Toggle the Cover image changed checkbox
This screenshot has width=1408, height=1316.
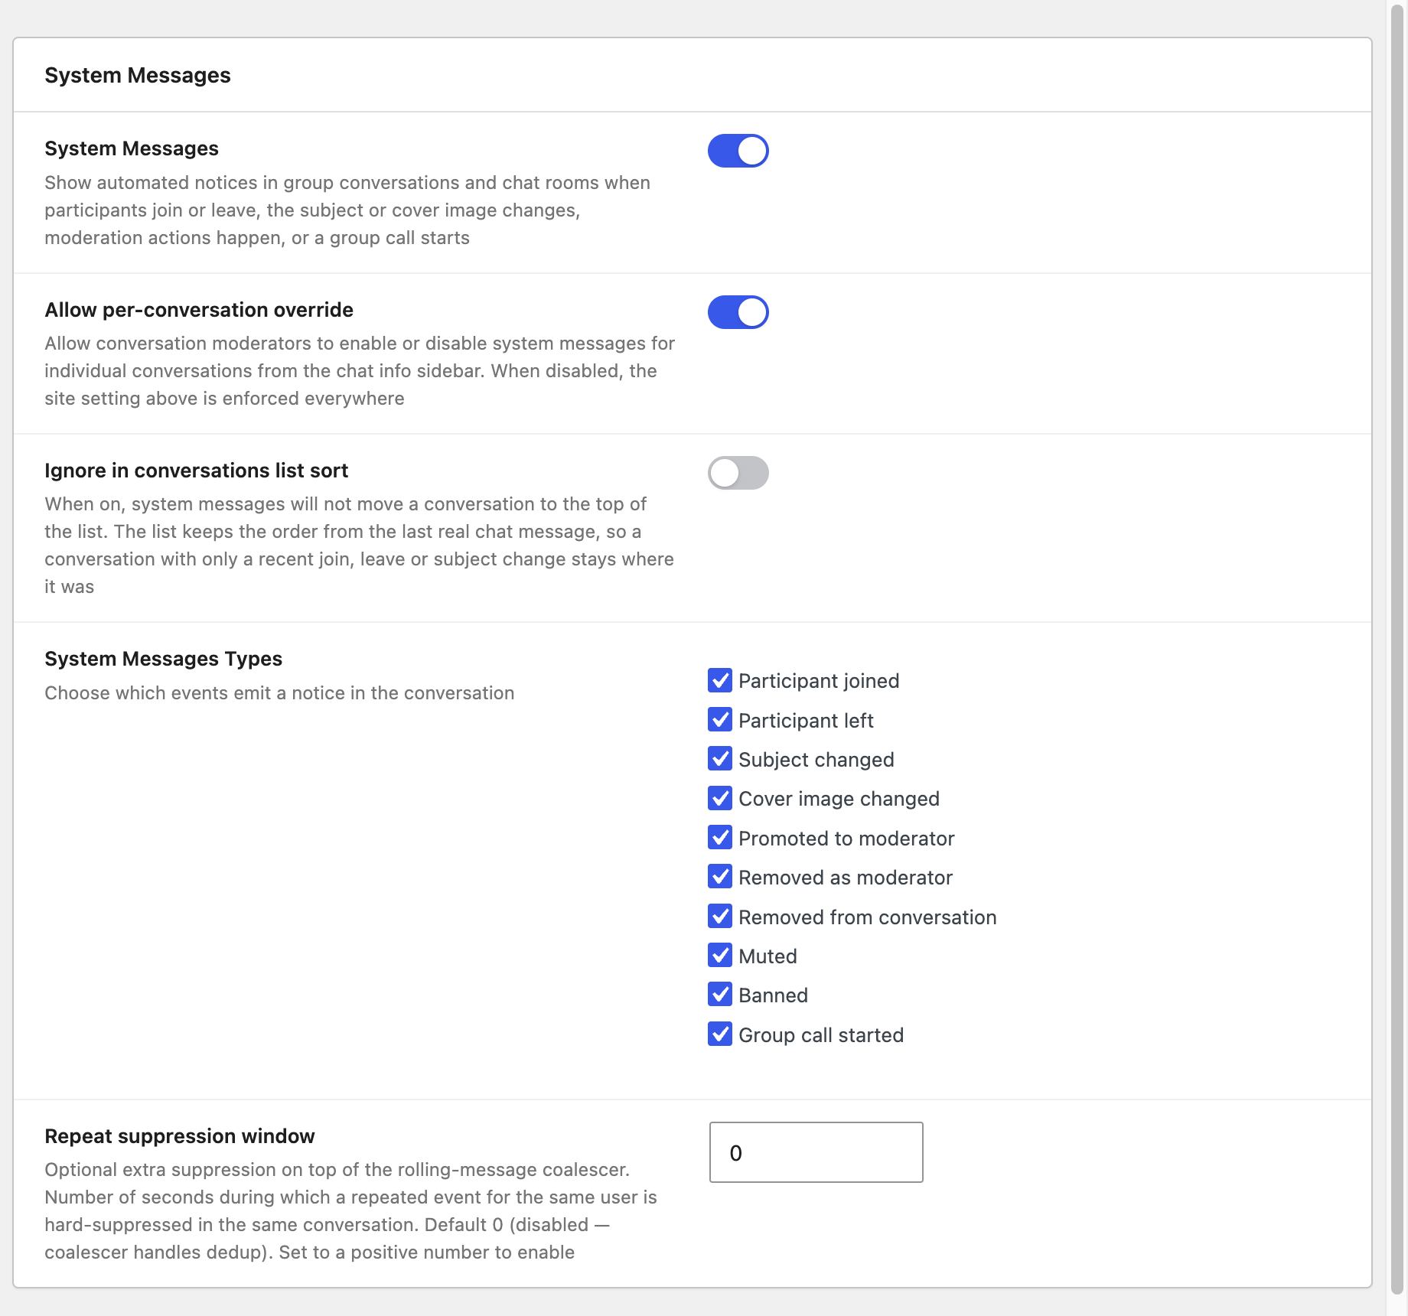(x=720, y=798)
